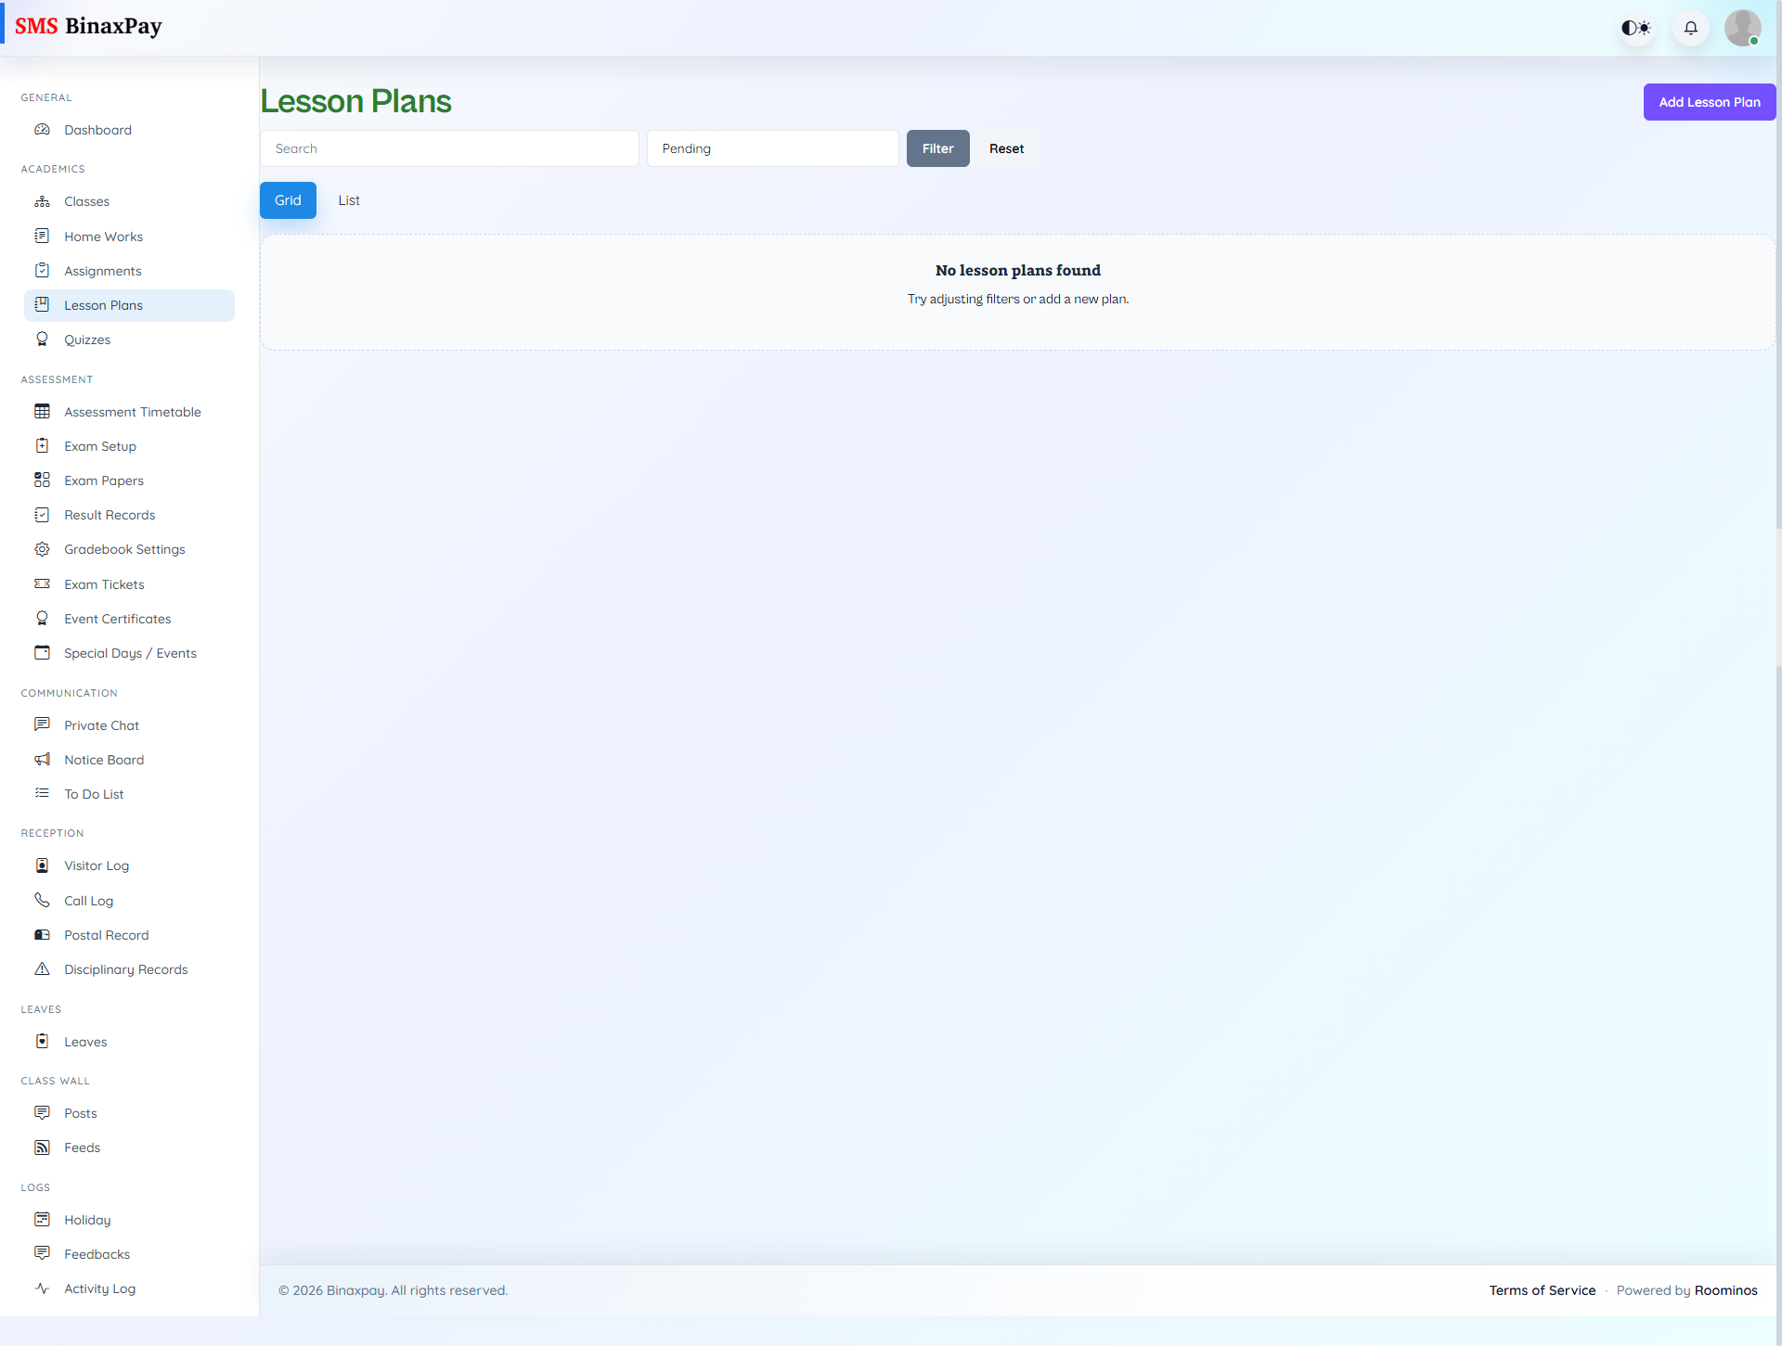Open the Pending status dropdown

coord(773,148)
